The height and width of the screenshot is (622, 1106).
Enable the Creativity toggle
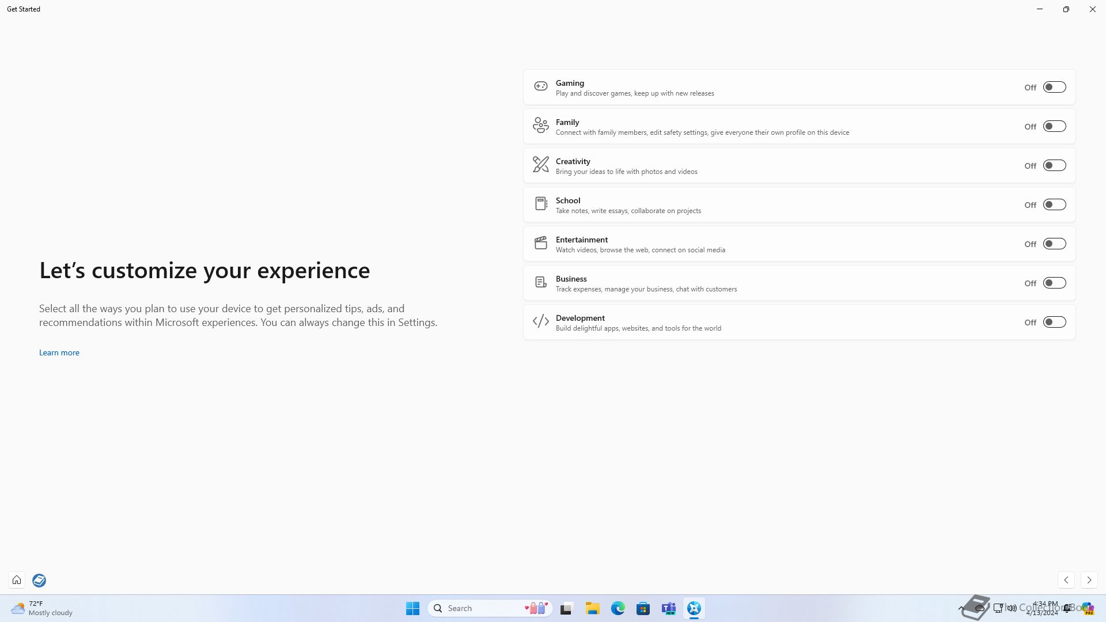1054,165
